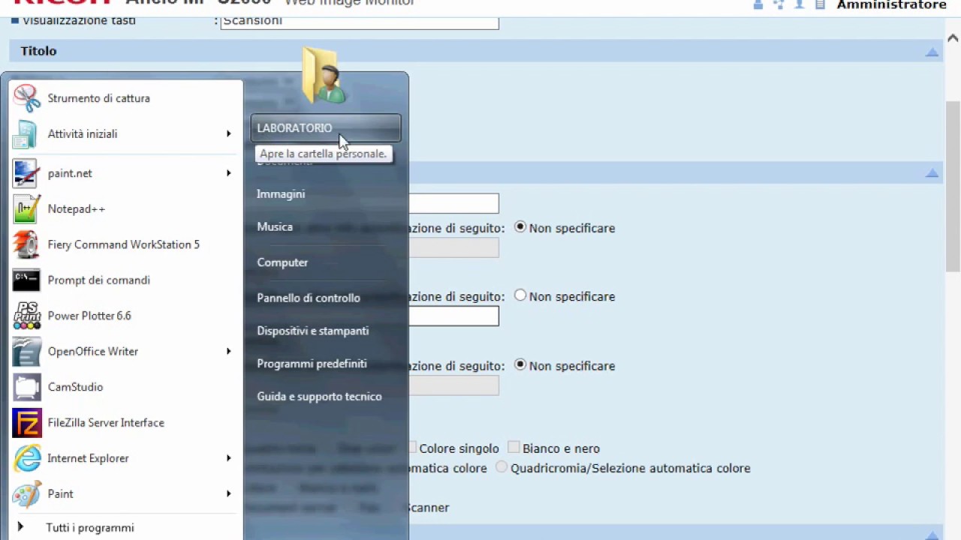Screen dimensions: 961x540
Task: Collapse the Titolo section triangle
Action: 932,52
